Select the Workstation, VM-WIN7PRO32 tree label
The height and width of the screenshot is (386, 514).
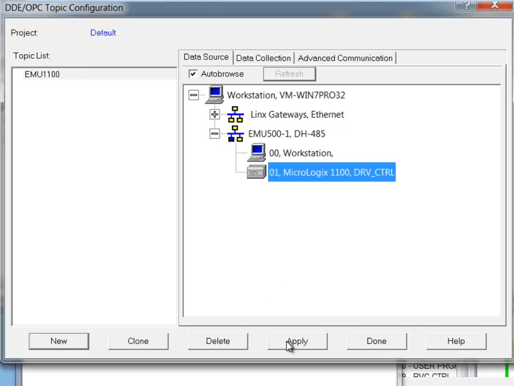286,95
